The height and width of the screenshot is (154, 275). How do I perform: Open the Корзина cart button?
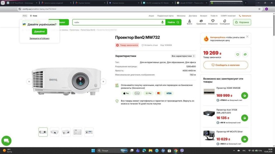(242, 22)
